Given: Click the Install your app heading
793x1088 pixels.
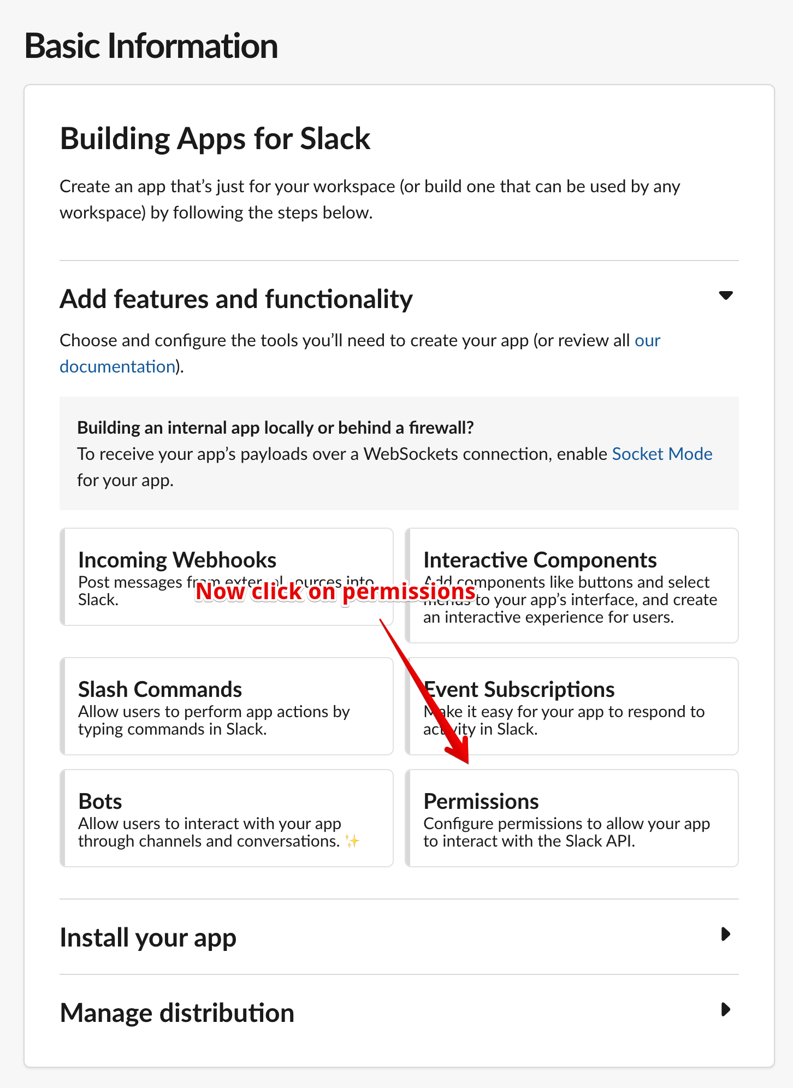Looking at the screenshot, I should (148, 937).
